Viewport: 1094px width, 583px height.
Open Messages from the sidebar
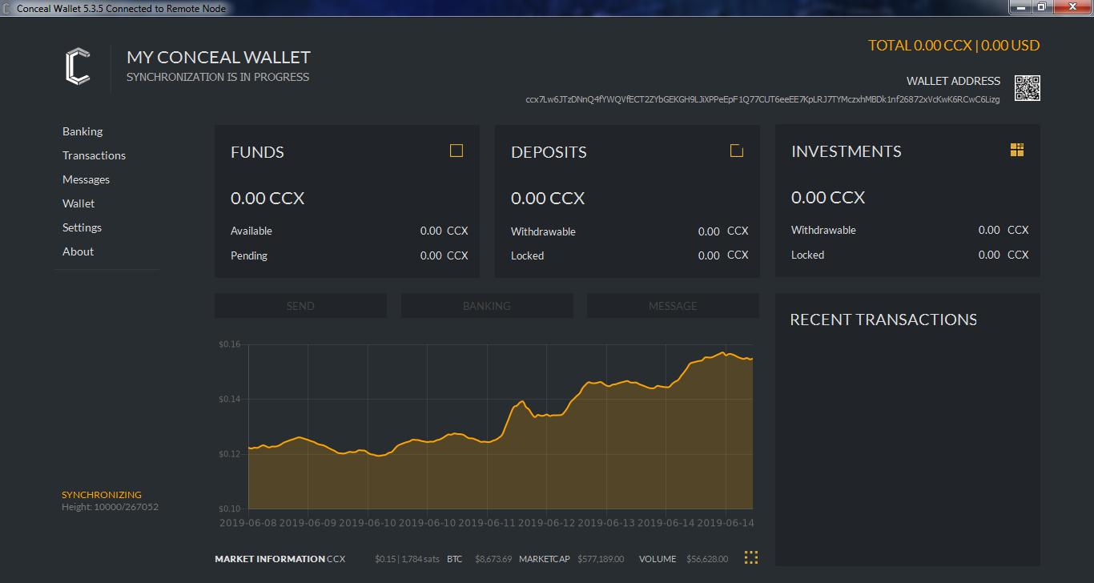coord(86,179)
